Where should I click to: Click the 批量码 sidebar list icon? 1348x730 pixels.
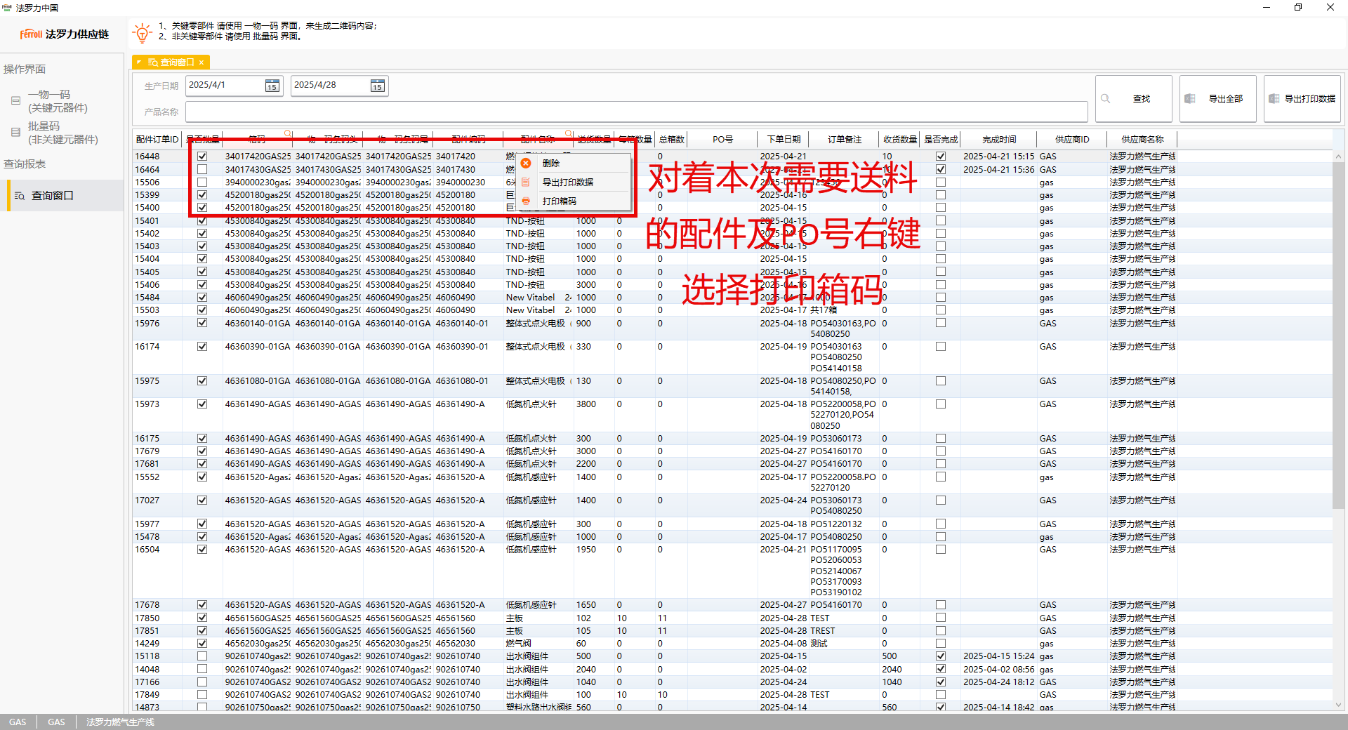click(15, 132)
